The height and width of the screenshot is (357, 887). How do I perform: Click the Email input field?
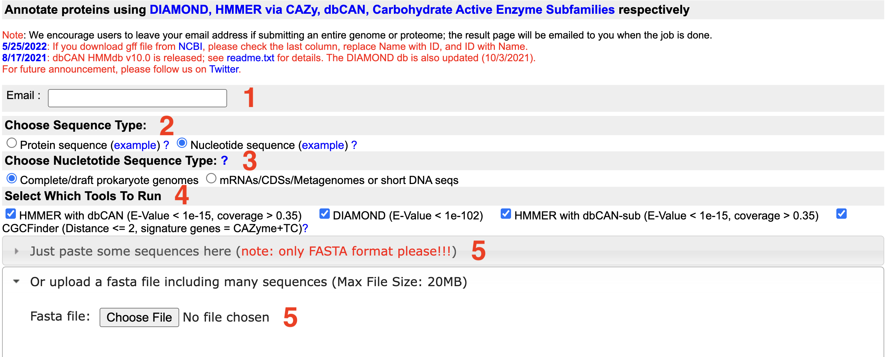(137, 98)
